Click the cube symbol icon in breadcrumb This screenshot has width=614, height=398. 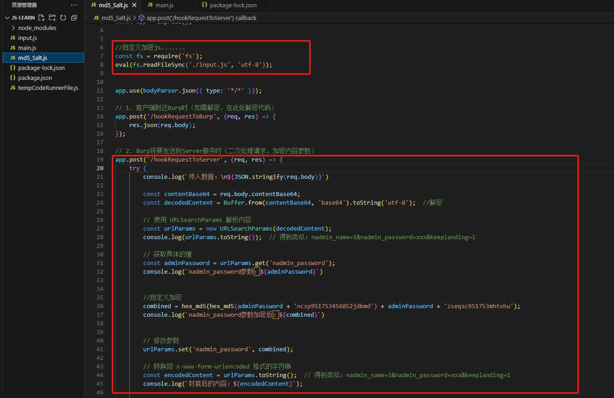pos(142,18)
